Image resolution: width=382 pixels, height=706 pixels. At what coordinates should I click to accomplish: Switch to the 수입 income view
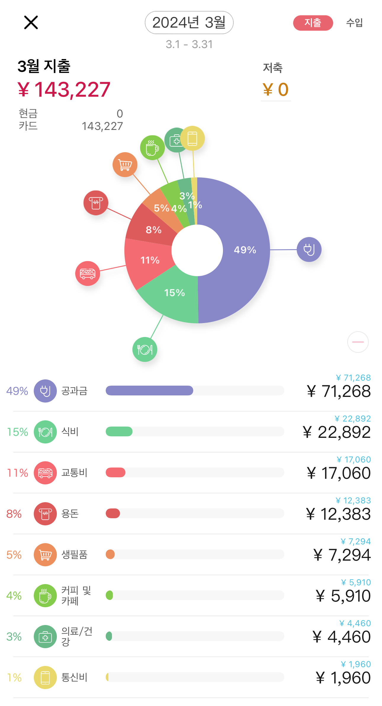pos(354,23)
